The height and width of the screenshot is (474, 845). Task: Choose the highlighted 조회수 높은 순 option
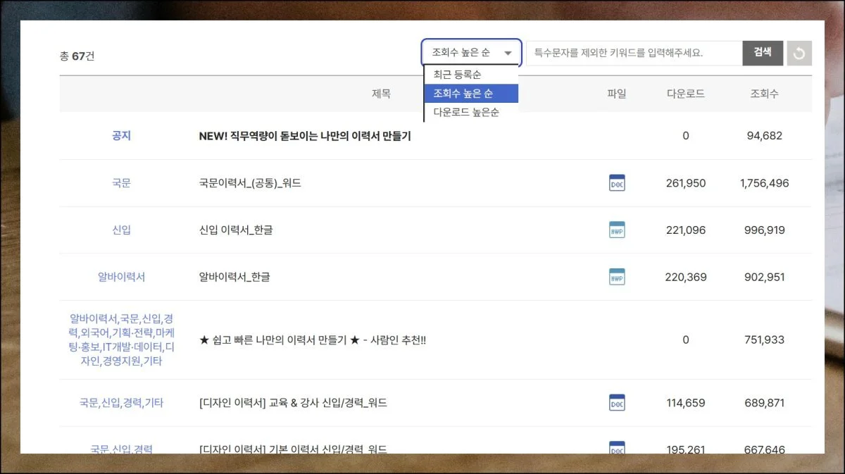coord(470,92)
